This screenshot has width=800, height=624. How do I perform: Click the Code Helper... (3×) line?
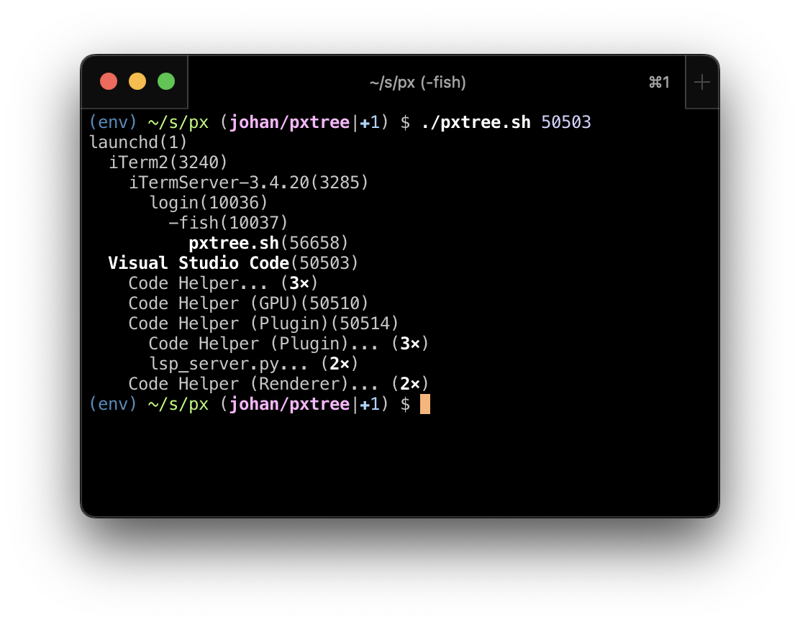pos(223,283)
